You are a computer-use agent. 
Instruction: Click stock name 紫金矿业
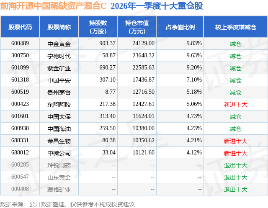click(x=59, y=68)
